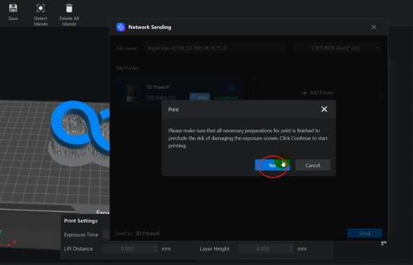Click the Lift Distance value field
This screenshot has height=265, width=413.
pos(127,248)
